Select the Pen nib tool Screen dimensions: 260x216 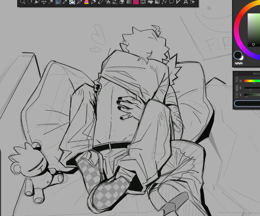(x=79, y=2)
